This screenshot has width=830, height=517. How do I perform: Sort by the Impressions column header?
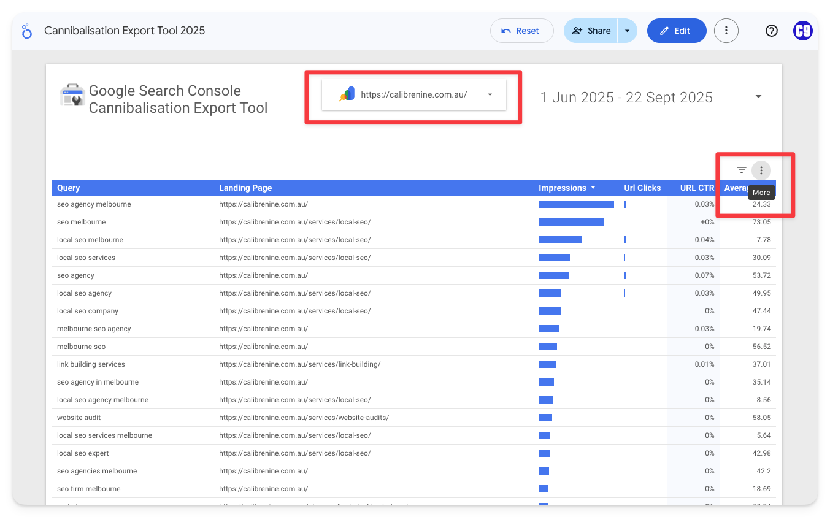point(563,188)
